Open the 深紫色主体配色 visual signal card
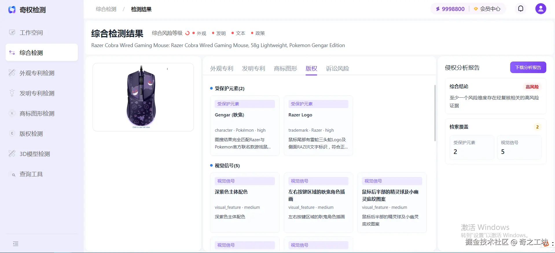 click(x=245, y=202)
